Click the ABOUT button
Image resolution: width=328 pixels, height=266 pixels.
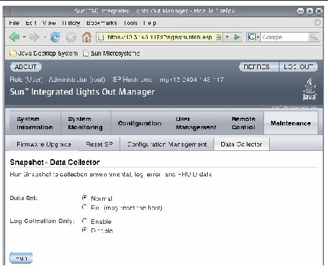pos(26,67)
